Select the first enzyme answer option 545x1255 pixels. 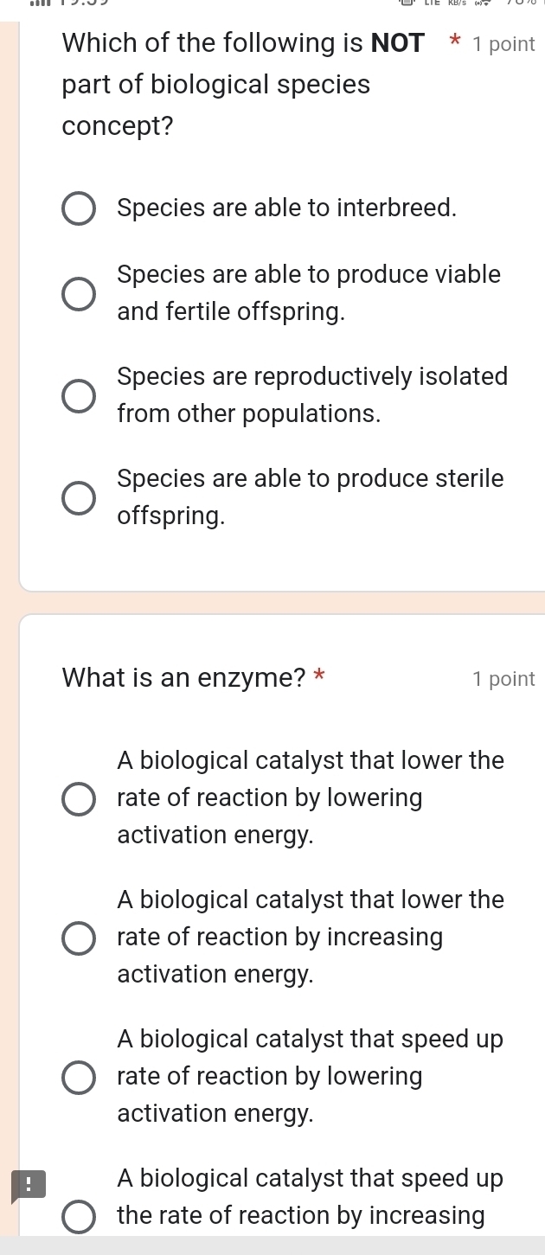(x=79, y=798)
